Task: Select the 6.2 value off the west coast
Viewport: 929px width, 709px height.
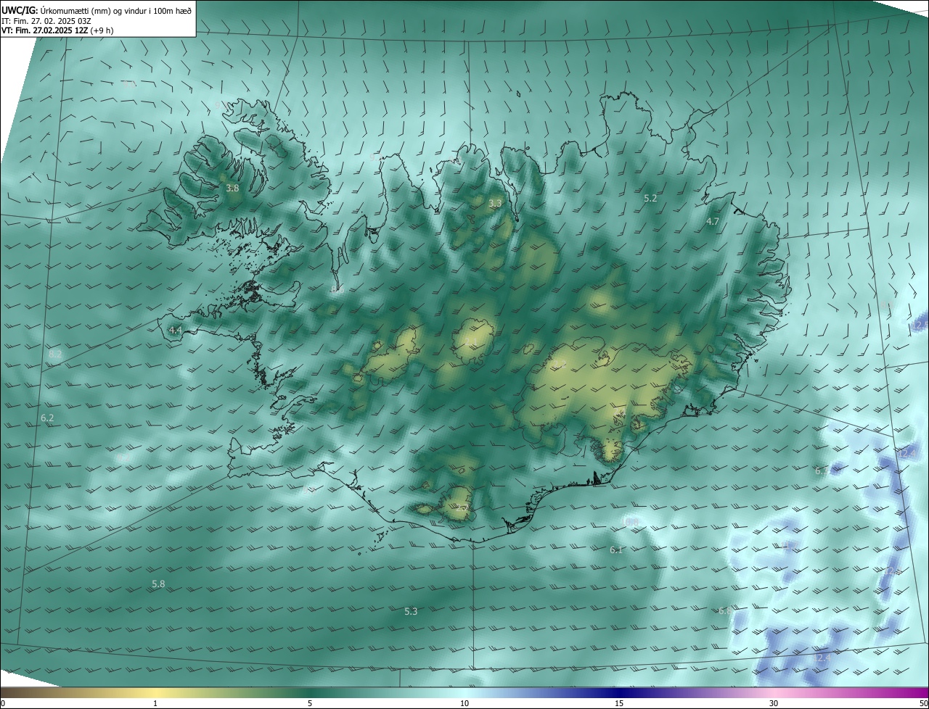Action: pyautogui.click(x=47, y=418)
